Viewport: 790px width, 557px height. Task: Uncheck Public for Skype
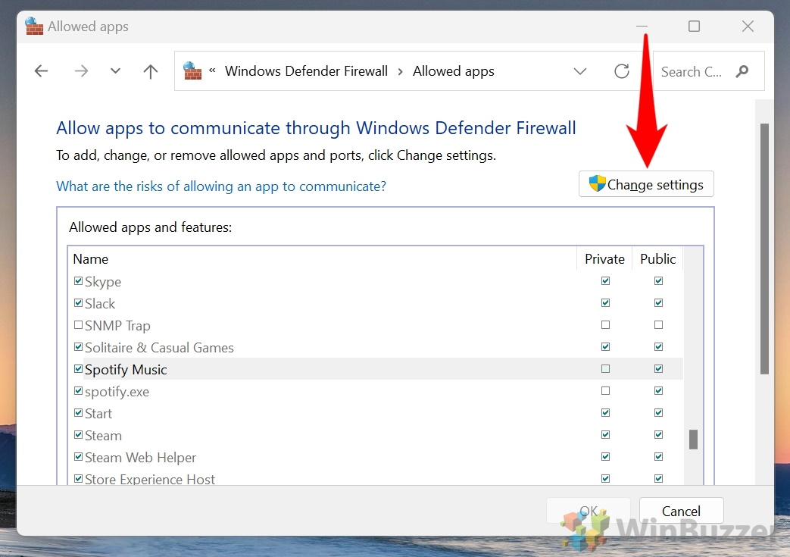[658, 280]
